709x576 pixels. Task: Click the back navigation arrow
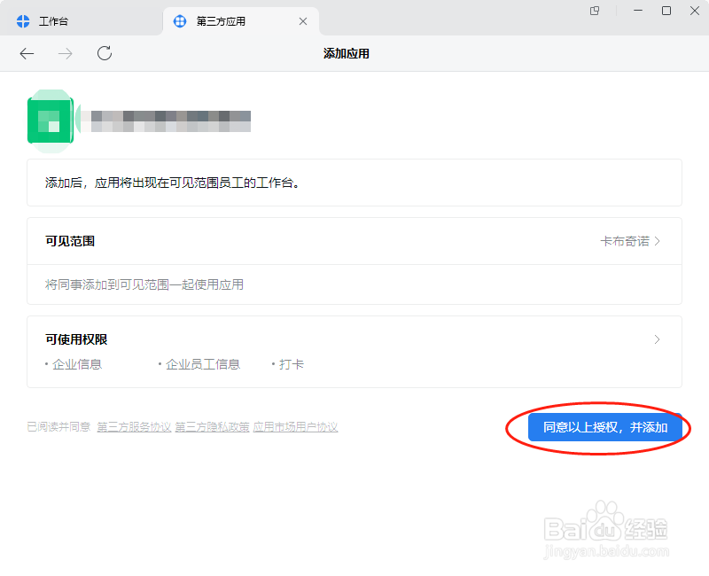point(27,53)
